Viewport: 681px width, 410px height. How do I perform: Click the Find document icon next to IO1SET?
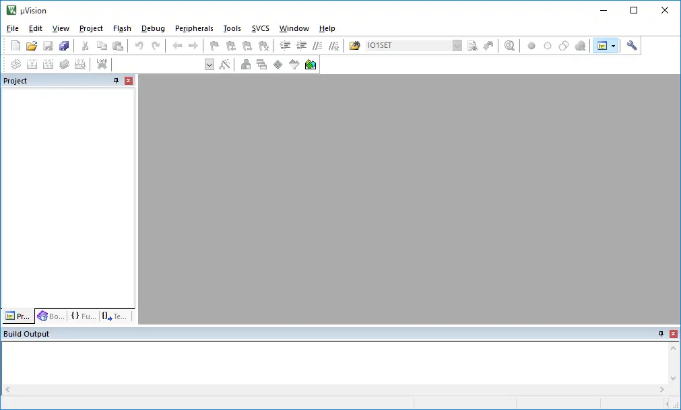[x=472, y=46]
